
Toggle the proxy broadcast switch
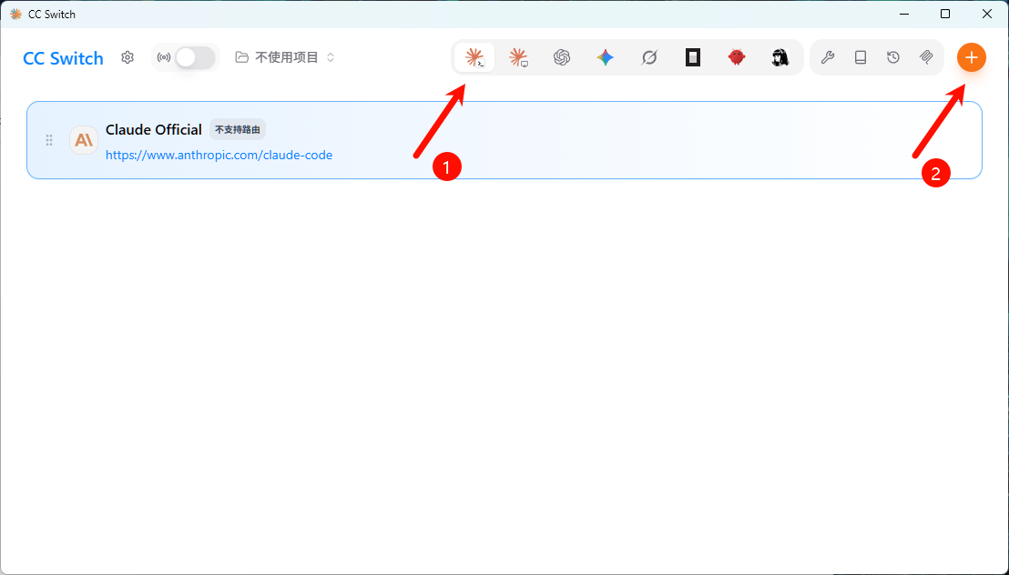point(196,58)
